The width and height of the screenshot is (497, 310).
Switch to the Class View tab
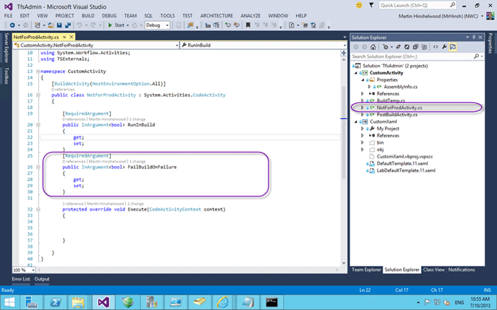click(434, 270)
